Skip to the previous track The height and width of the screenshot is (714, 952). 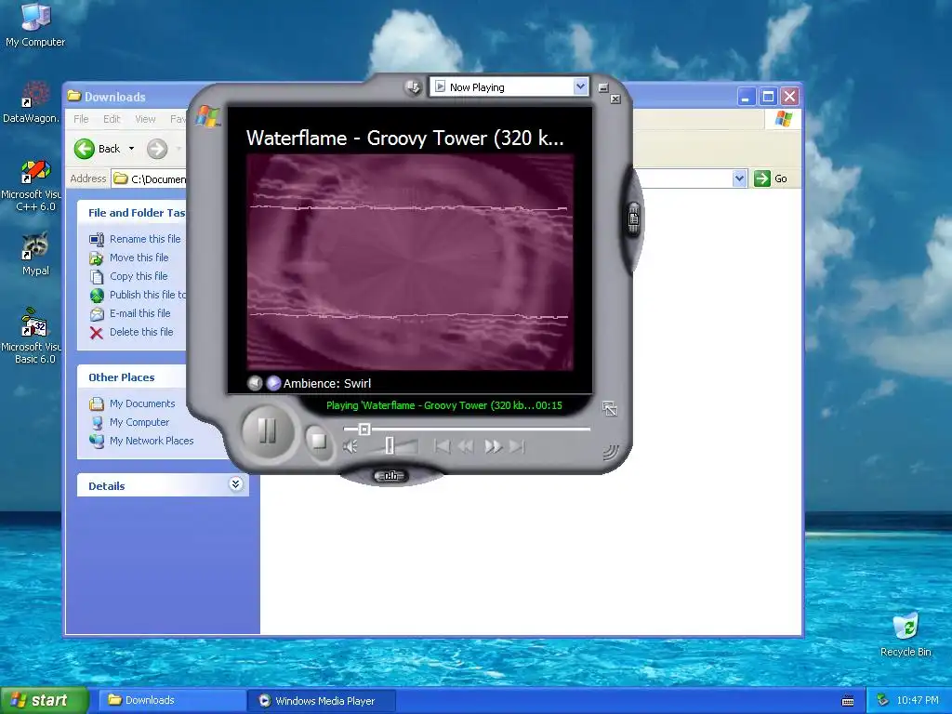(x=442, y=447)
